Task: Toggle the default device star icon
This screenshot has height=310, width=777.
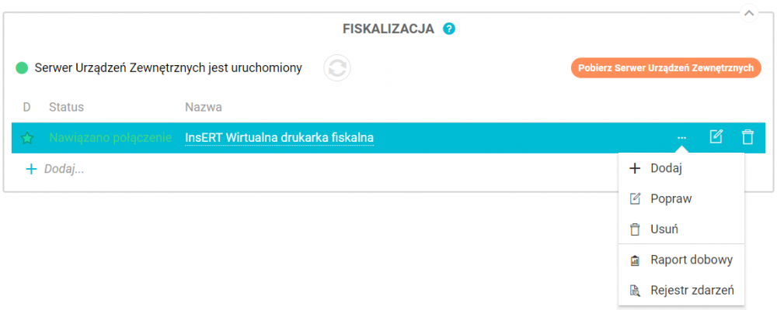Action: coord(27,138)
